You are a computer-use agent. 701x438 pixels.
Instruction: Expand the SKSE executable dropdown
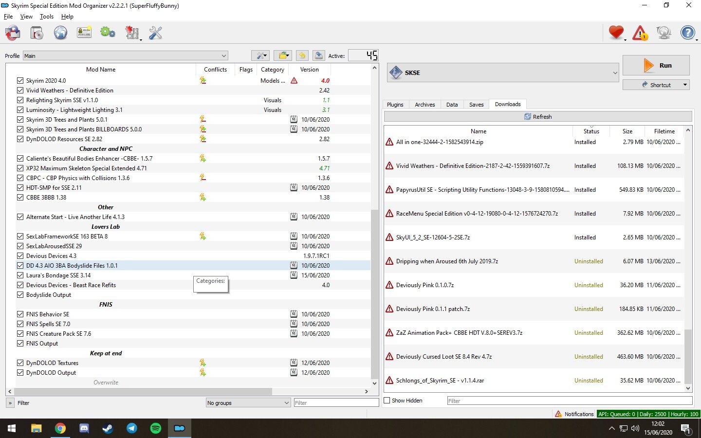click(x=503, y=73)
